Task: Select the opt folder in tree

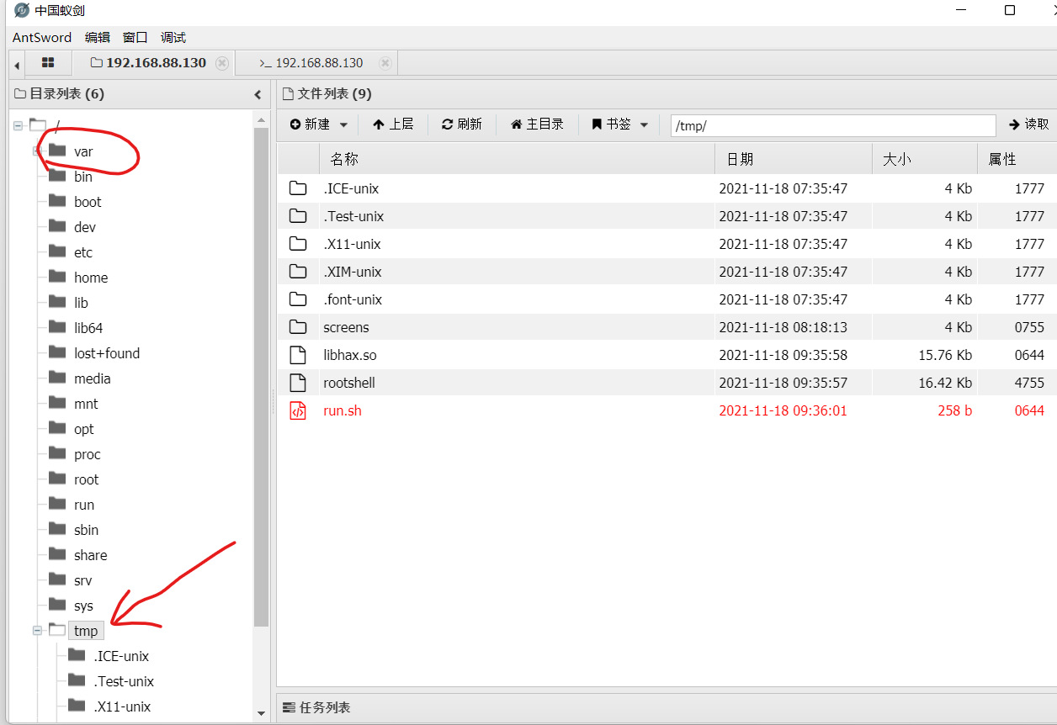Action: pyautogui.click(x=84, y=429)
